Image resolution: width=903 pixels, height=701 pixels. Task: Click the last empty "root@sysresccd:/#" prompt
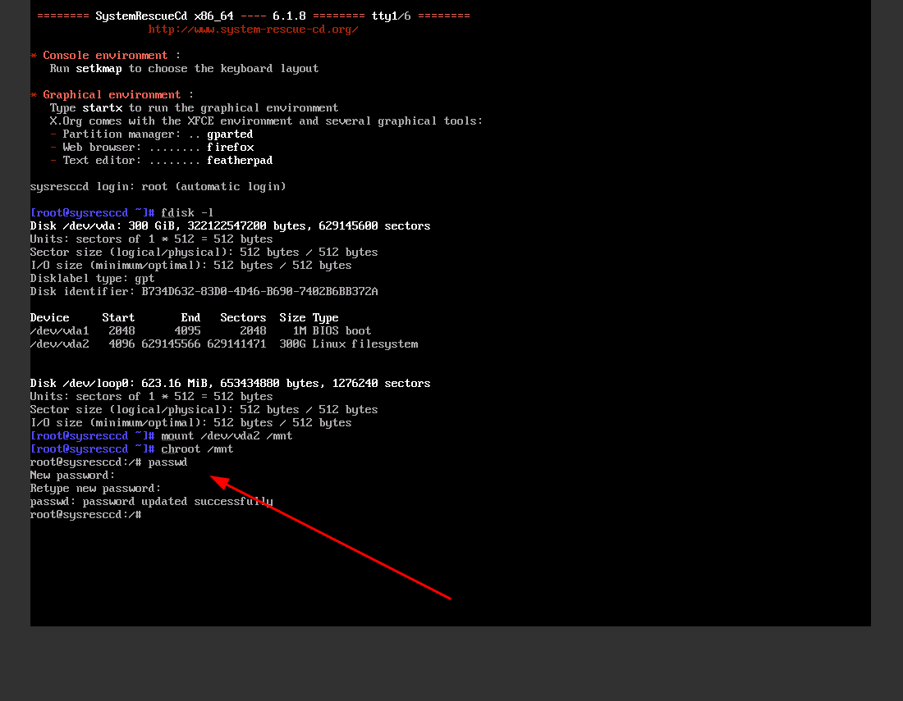pyautogui.click(x=86, y=515)
